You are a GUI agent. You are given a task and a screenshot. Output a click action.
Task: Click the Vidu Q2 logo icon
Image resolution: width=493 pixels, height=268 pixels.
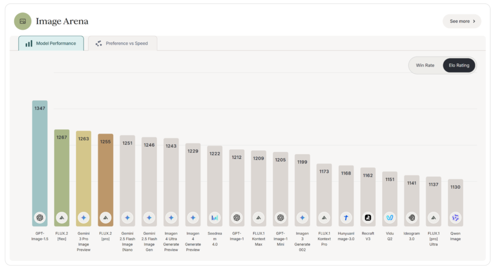click(x=389, y=217)
